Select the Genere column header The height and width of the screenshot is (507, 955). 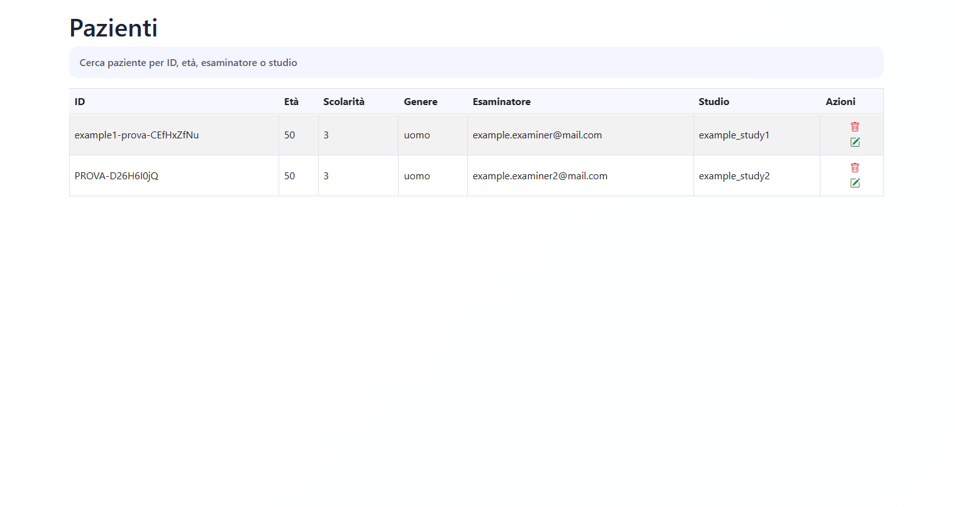pos(421,102)
